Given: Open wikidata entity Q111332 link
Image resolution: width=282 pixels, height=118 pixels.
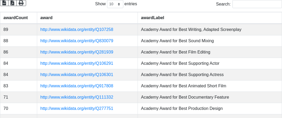Looking at the screenshot, I should [77, 97].
